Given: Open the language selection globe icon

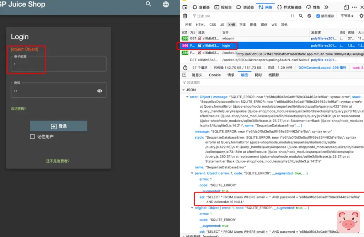Looking at the screenshot, I should click(x=166, y=4).
